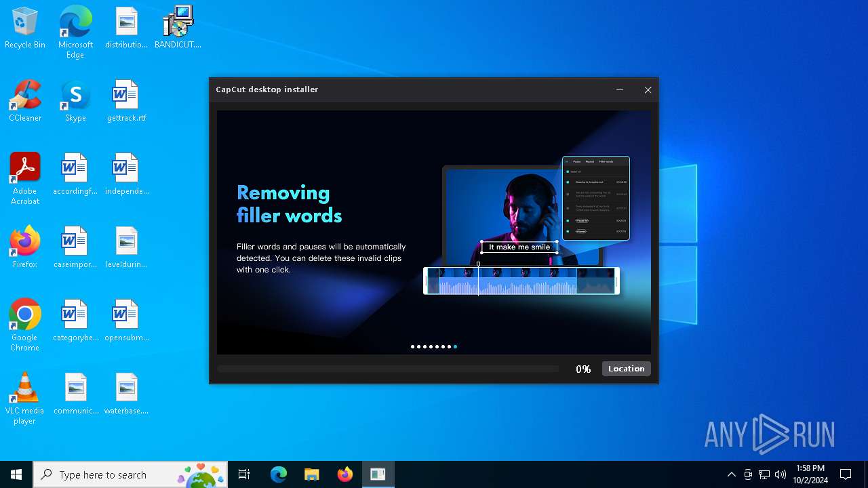The height and width of the screenshot is (488, 868).
Task: Select the accordingf... Word document
Action: coord(75,174)
